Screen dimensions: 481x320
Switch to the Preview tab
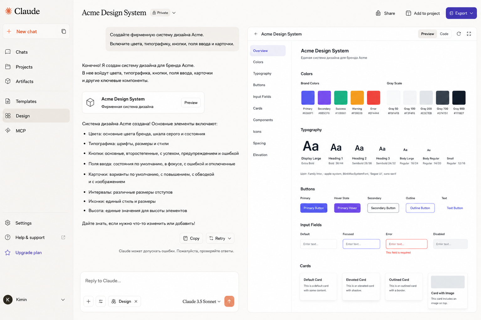pyautogui.click(x=427, y=34)
